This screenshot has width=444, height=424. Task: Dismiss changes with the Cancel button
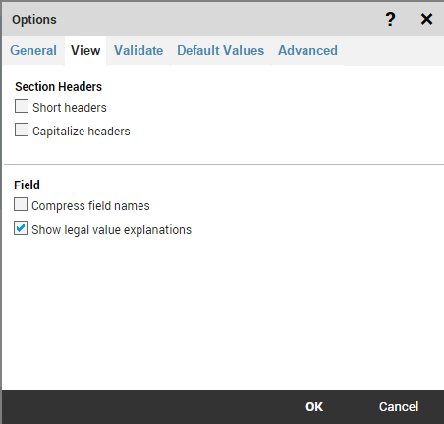(x=399, y=407)
